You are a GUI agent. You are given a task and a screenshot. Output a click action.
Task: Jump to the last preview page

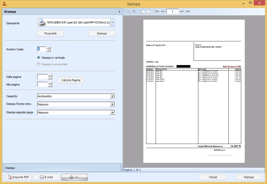coord(188,11)
